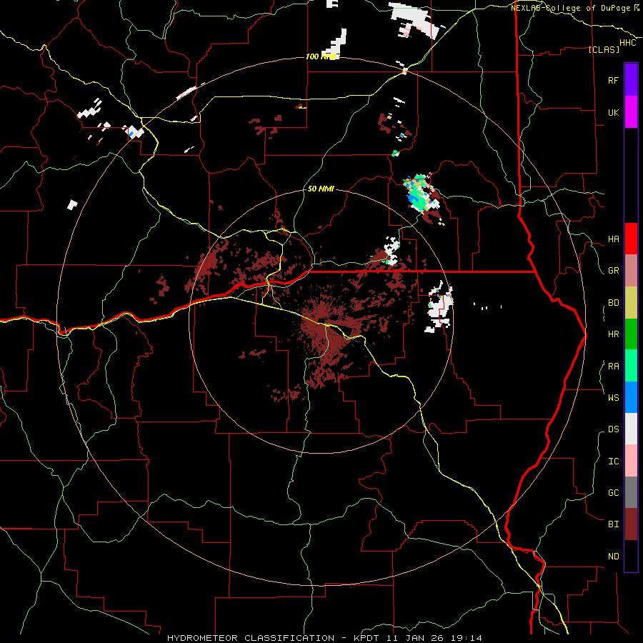Click the 'WS' legend label
643x643 pixels.
(613, 398)
